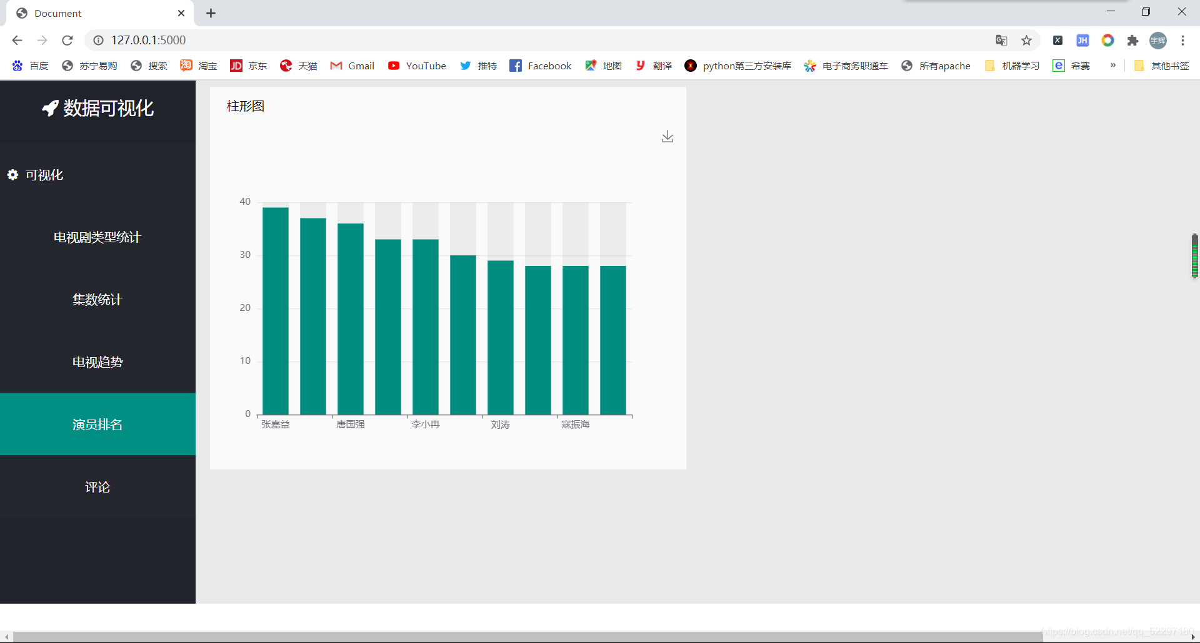Open the 淘宝 bookmark
Viewport: 1200px width, 643px height.
click(x=199, y=66)
